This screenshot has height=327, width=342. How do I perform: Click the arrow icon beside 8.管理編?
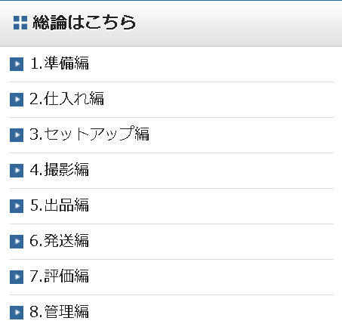(x=17, y=313)
